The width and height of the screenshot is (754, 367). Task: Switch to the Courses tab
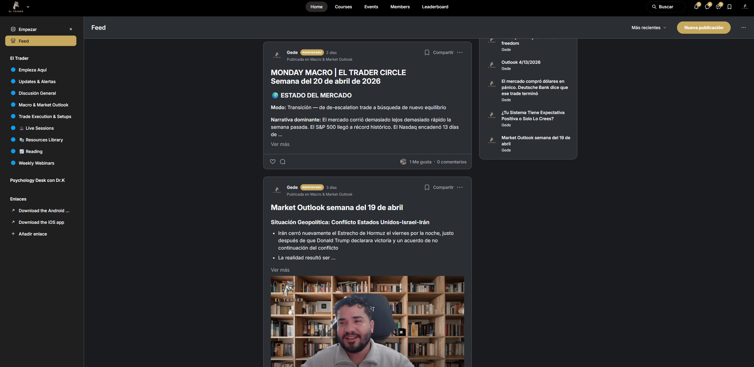coord(343,7)
